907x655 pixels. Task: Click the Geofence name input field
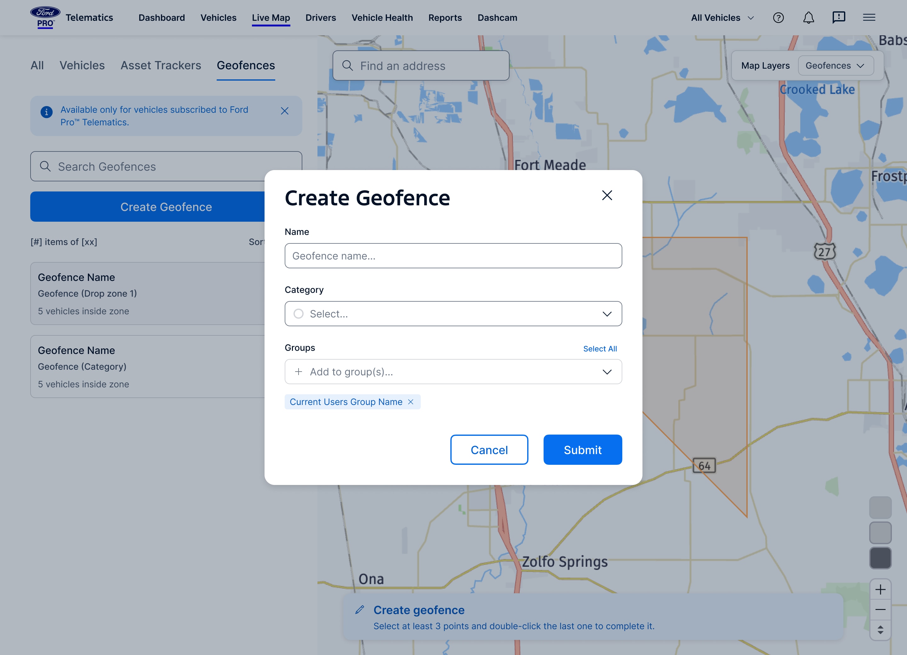pos(453,255)
